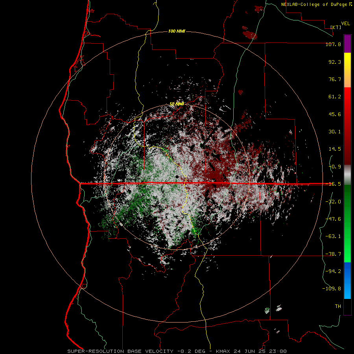The width and height of the screenshot is (354, 354).
Task: Click the 100 NMI range ring label
Action: (x=177, y=31)
